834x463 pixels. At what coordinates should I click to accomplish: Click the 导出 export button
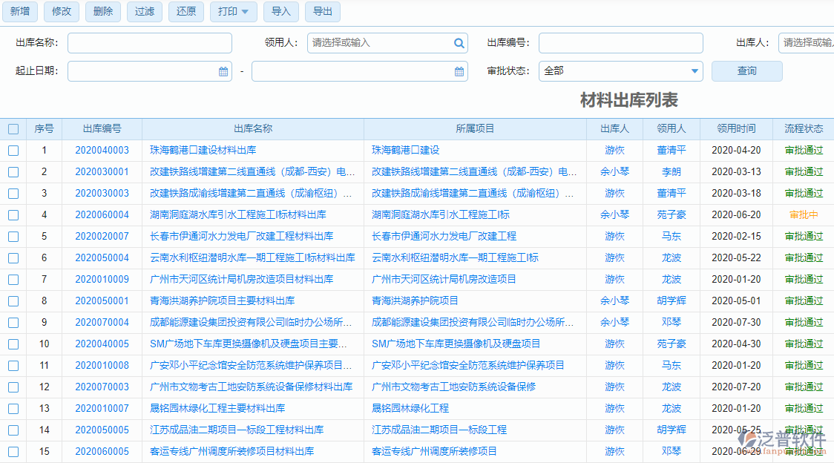(x=323, y=12)
